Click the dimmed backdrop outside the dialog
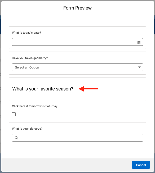Screen dimensions: 155x173 tap(1, 88)
